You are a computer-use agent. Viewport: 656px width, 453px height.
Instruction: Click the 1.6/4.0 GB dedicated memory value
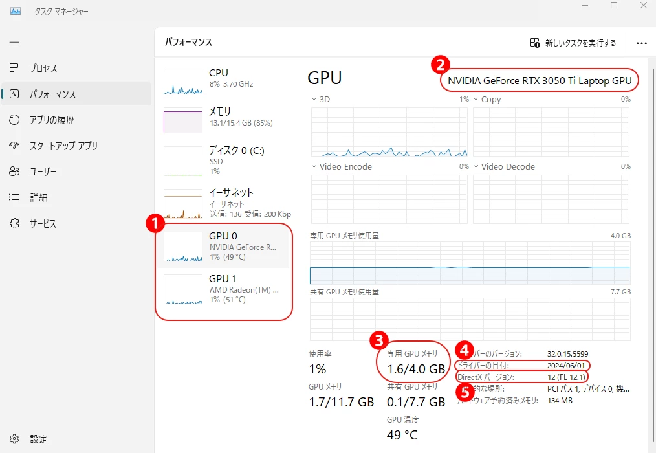click(416, 369)
